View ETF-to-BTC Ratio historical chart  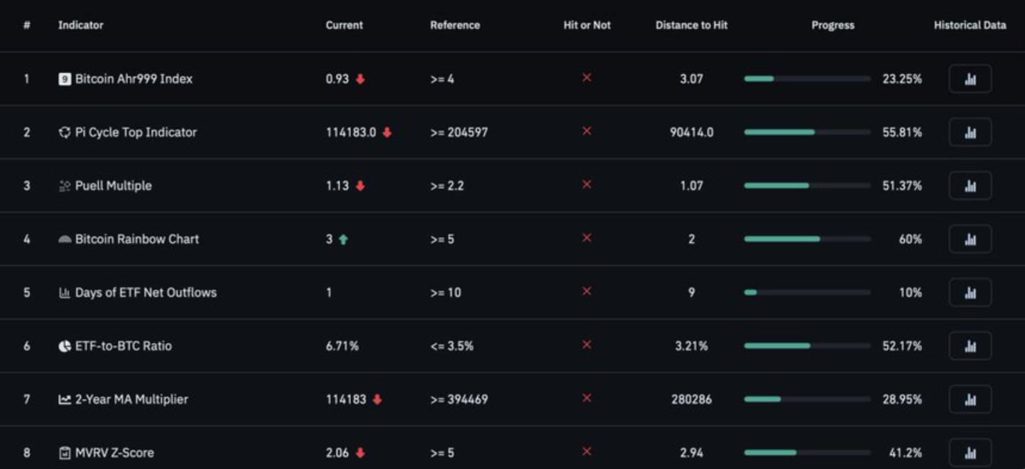coord(970,346)
